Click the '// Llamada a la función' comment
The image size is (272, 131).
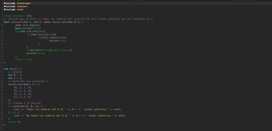pyautogui.click(x=24, y=103)
